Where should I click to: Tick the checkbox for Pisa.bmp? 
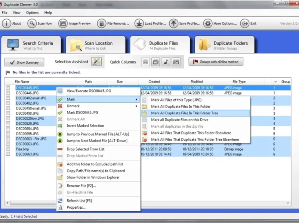click(8, 149)
